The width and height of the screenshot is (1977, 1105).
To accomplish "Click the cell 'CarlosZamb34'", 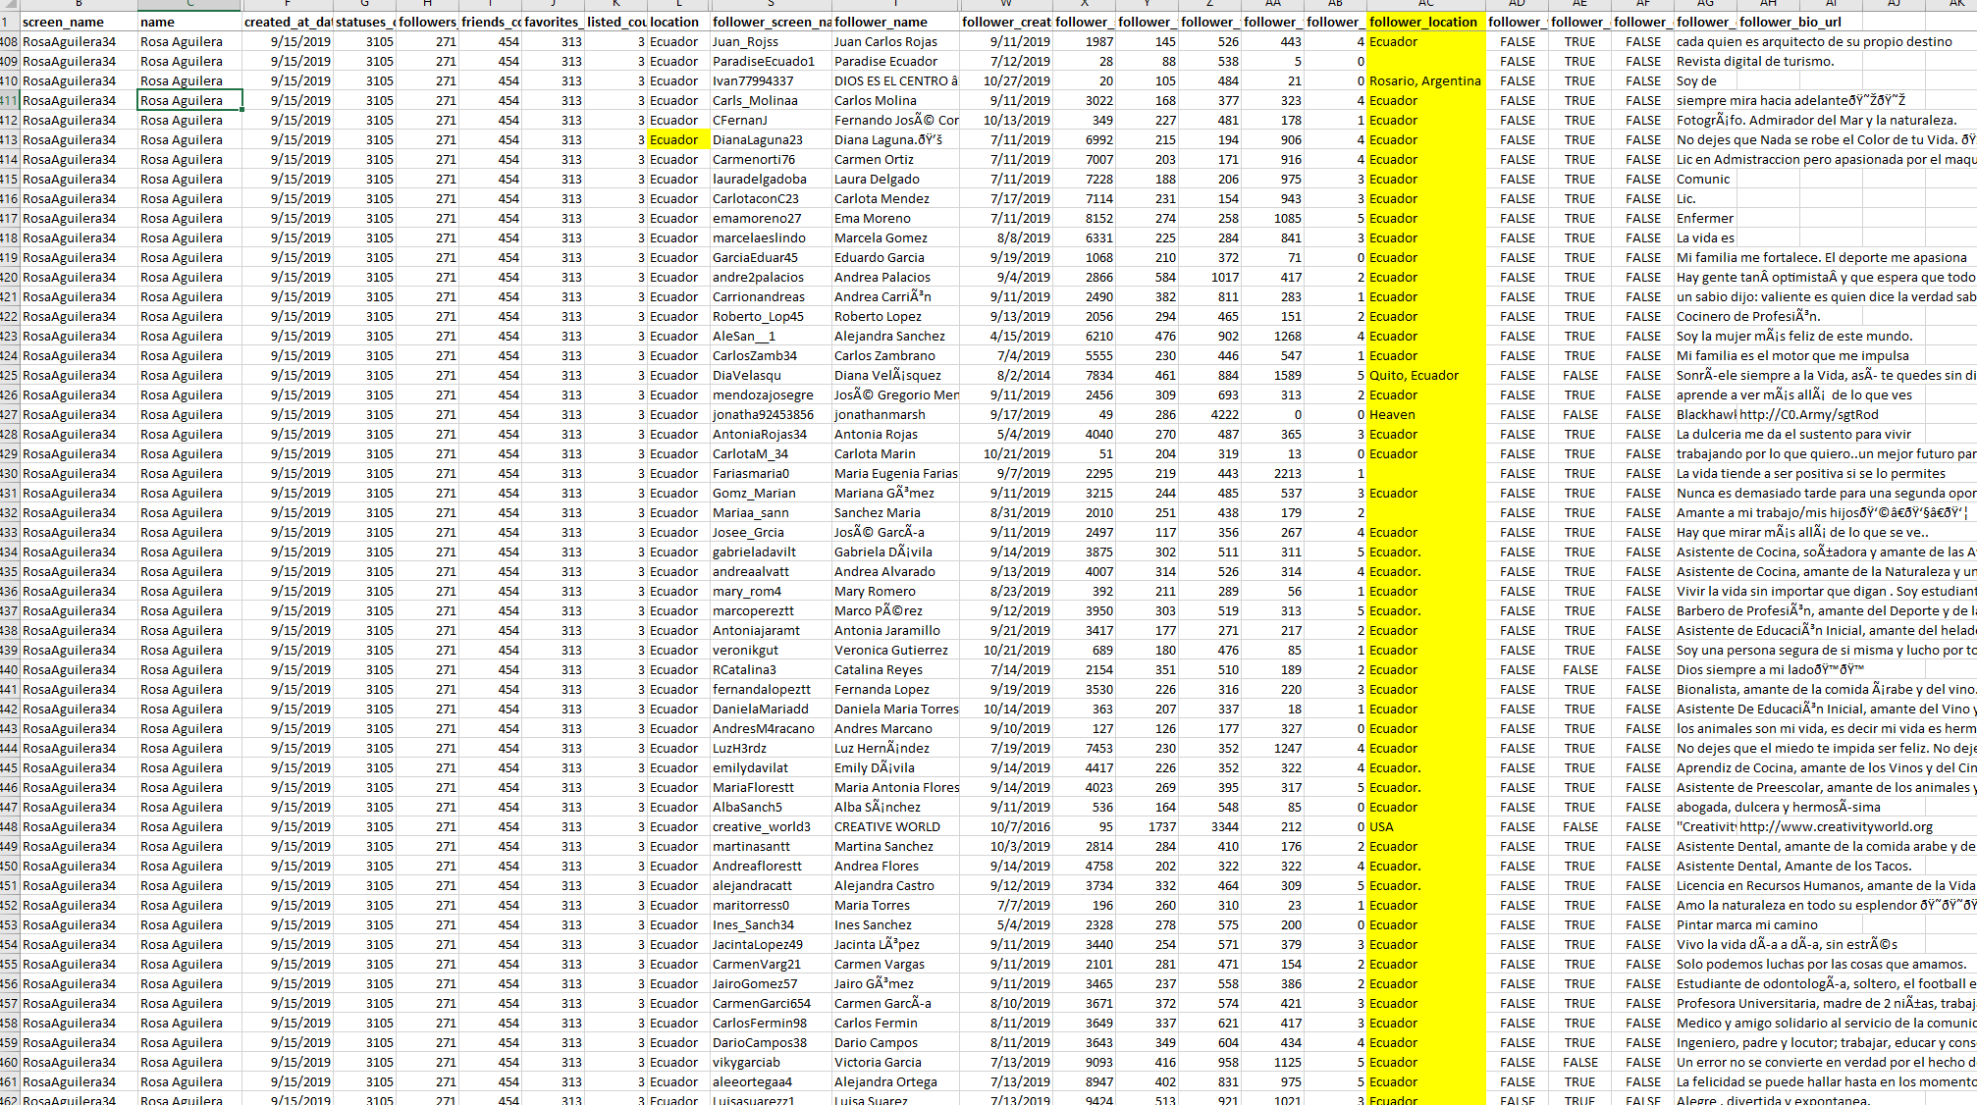I will [771, 355].
